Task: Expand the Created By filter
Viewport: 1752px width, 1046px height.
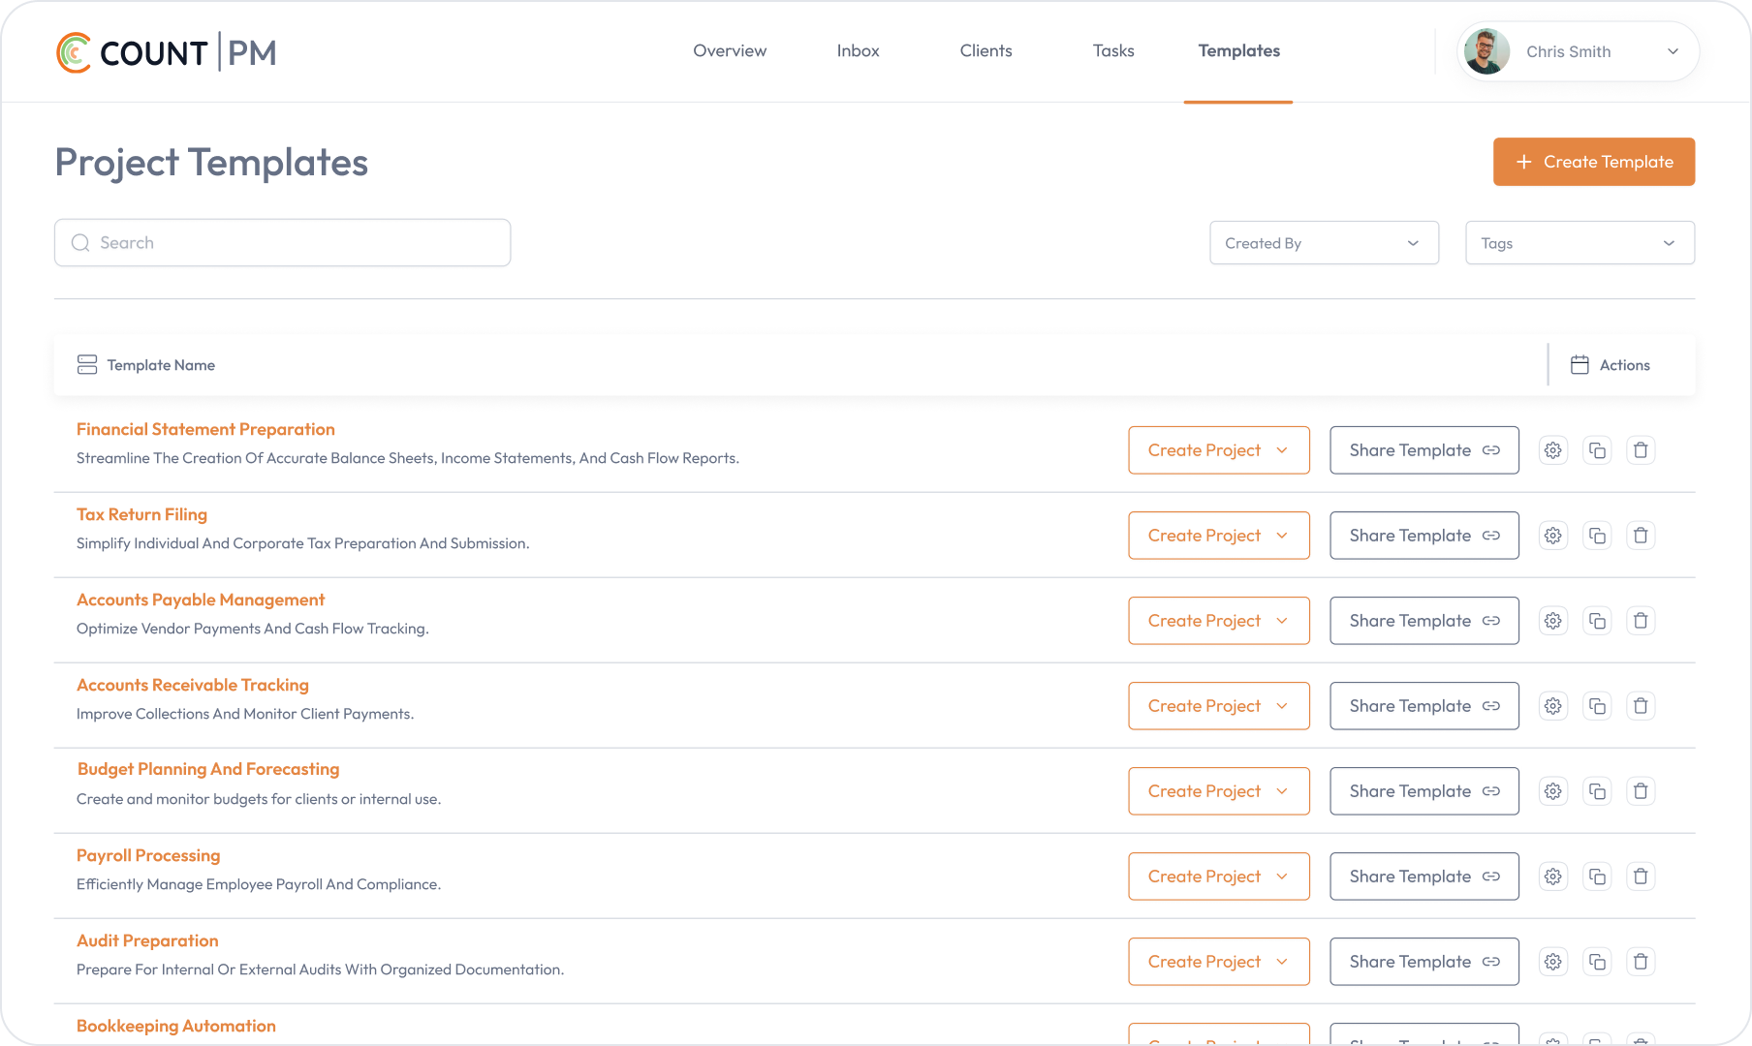Action: [x=1324, y=242]
